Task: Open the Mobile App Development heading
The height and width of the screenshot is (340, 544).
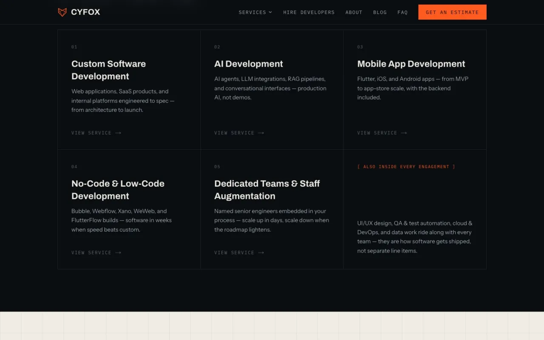Action: pos(411,64)
